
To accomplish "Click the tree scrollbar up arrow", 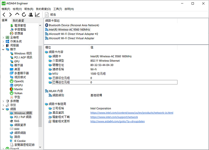I will pyautogui.click(x=40, y=25).
